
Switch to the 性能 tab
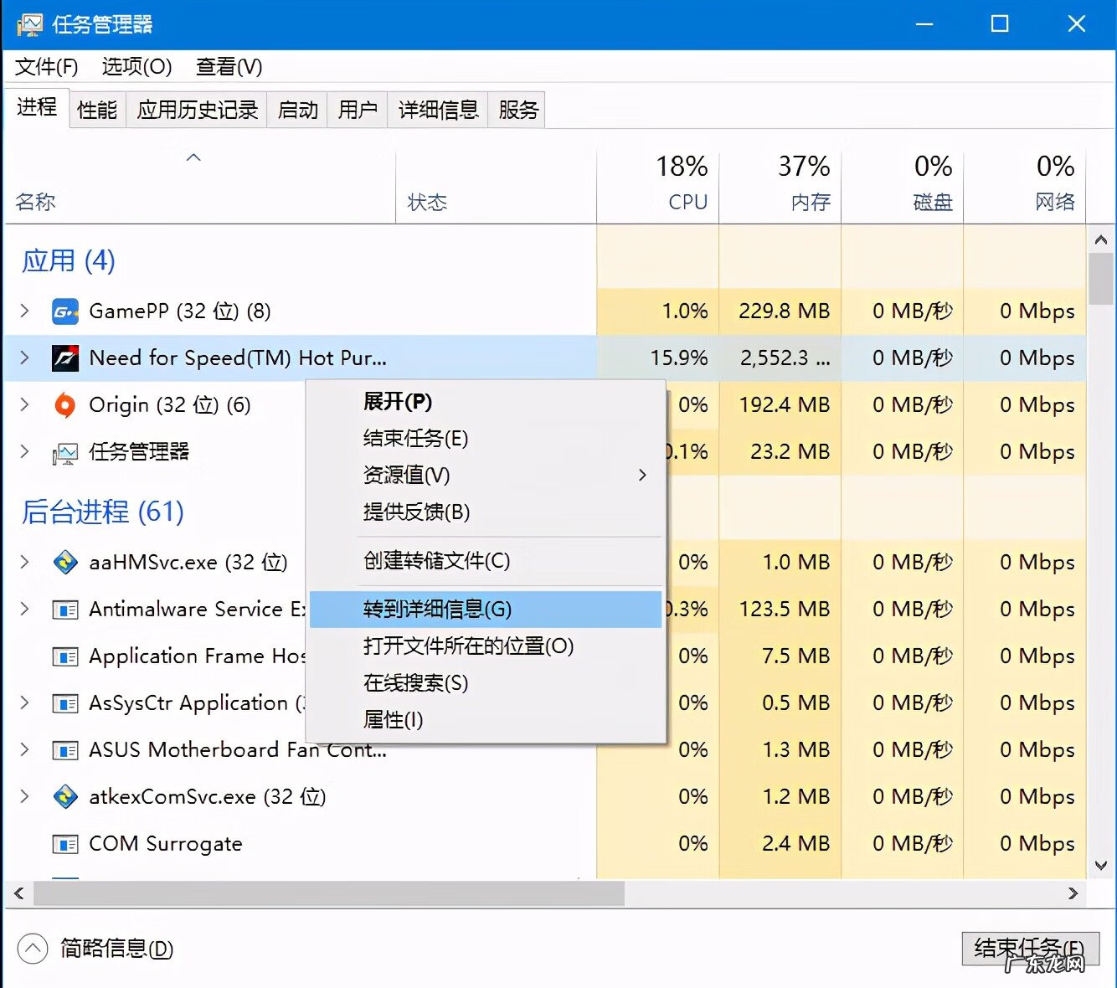[97, 110]
